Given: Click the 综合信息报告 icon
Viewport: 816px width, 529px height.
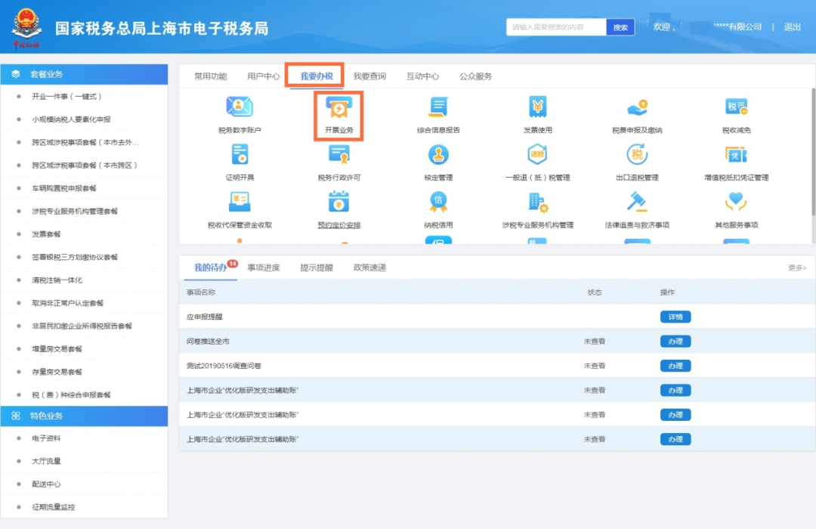Looking at the screenshot, I should (x=438, y=107).
